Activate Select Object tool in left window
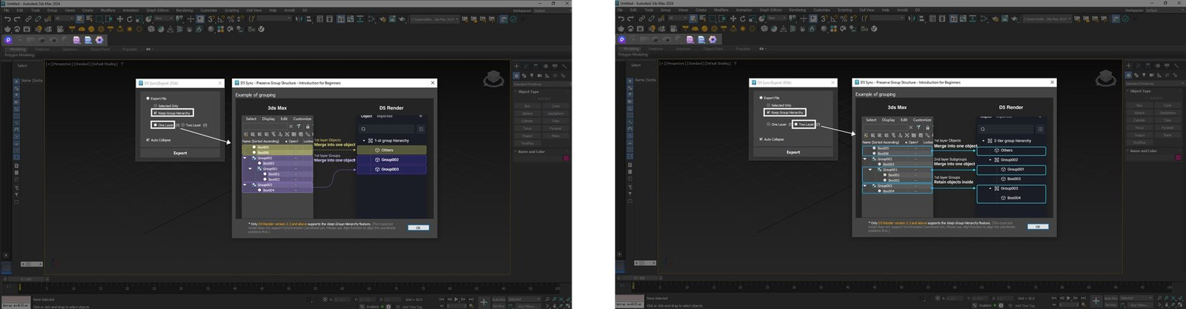 (80, 19)
